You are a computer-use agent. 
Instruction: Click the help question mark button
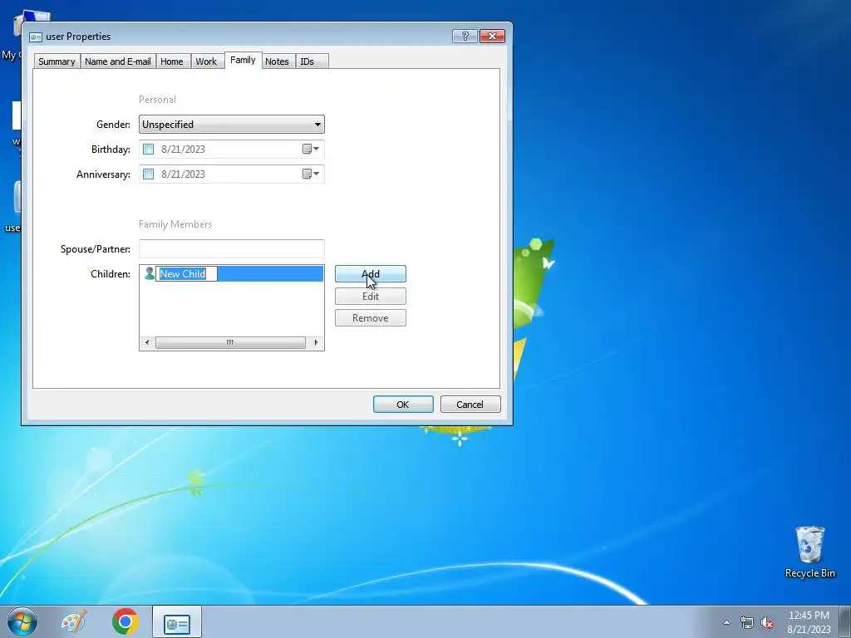coord(465,37)
